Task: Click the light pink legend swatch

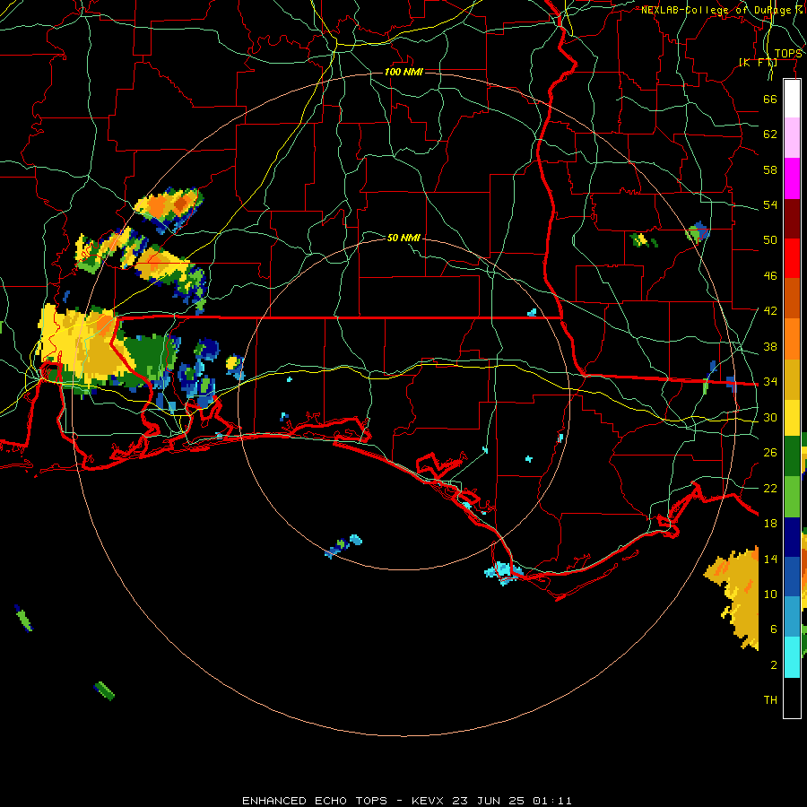Action: [792, 138]
